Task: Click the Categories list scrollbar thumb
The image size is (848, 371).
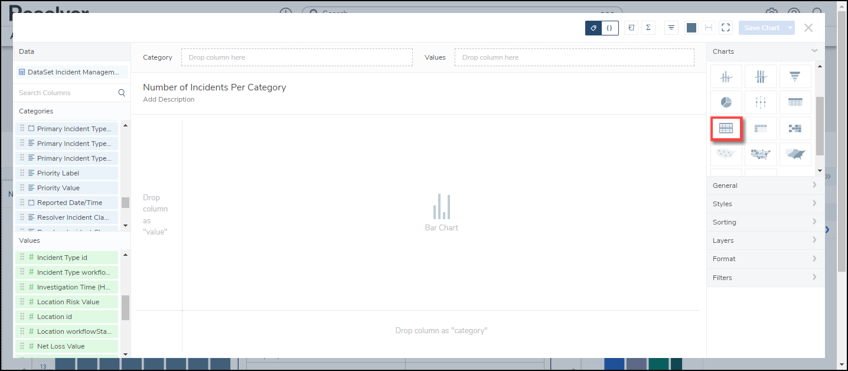Action: [x=125, y=203]
